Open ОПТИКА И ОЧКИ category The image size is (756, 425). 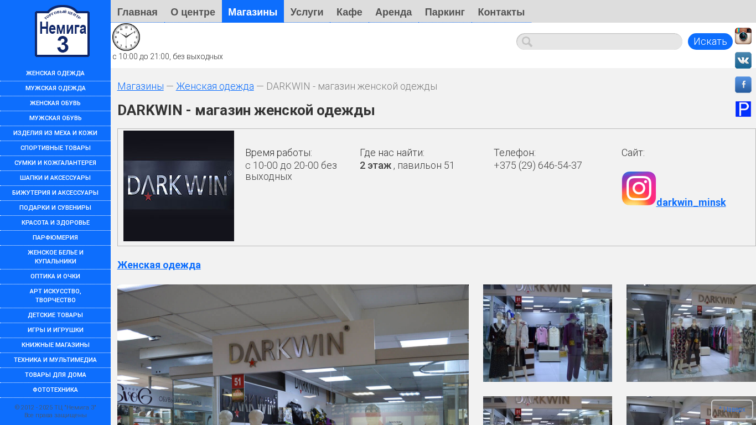pos(55,276)
